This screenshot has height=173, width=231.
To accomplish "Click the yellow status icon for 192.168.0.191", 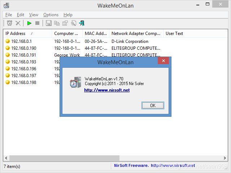I will tap(8, 55).
